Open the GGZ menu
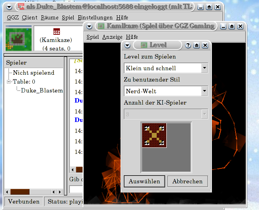 point(13,17)
